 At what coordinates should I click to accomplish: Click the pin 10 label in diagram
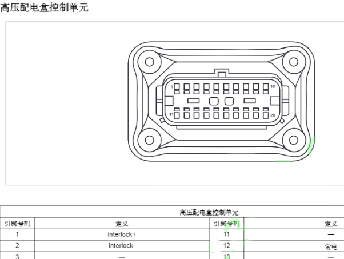[273, 86]
